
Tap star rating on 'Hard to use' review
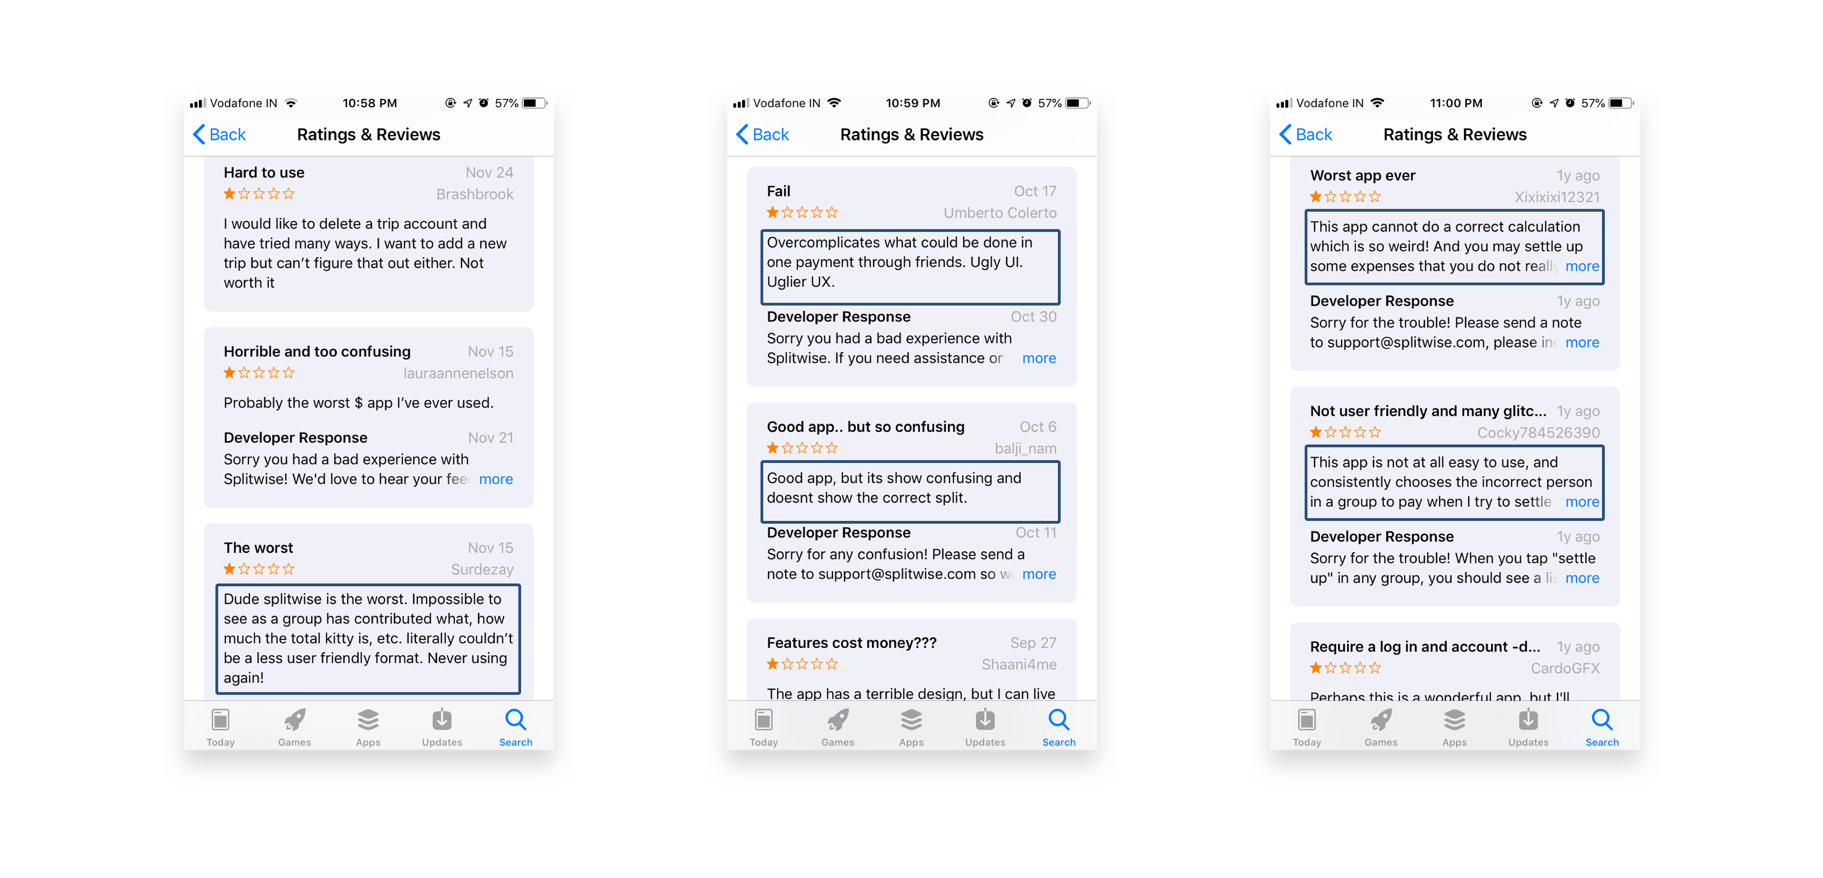click(259, 194)
